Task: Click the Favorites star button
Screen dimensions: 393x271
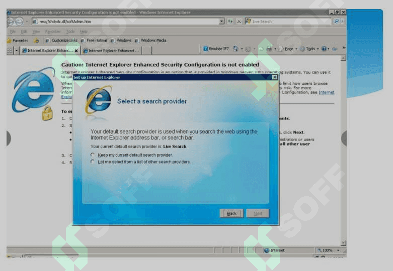Action: click(x=18, y=41)
